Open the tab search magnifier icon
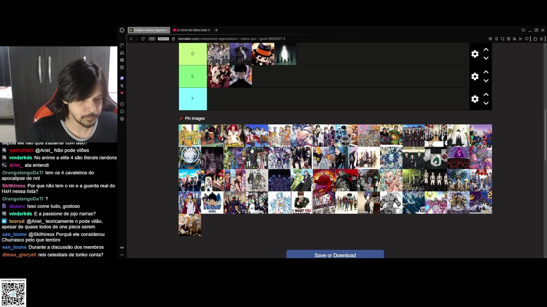The height and width of the screenshot is (307, 547). 523,30
